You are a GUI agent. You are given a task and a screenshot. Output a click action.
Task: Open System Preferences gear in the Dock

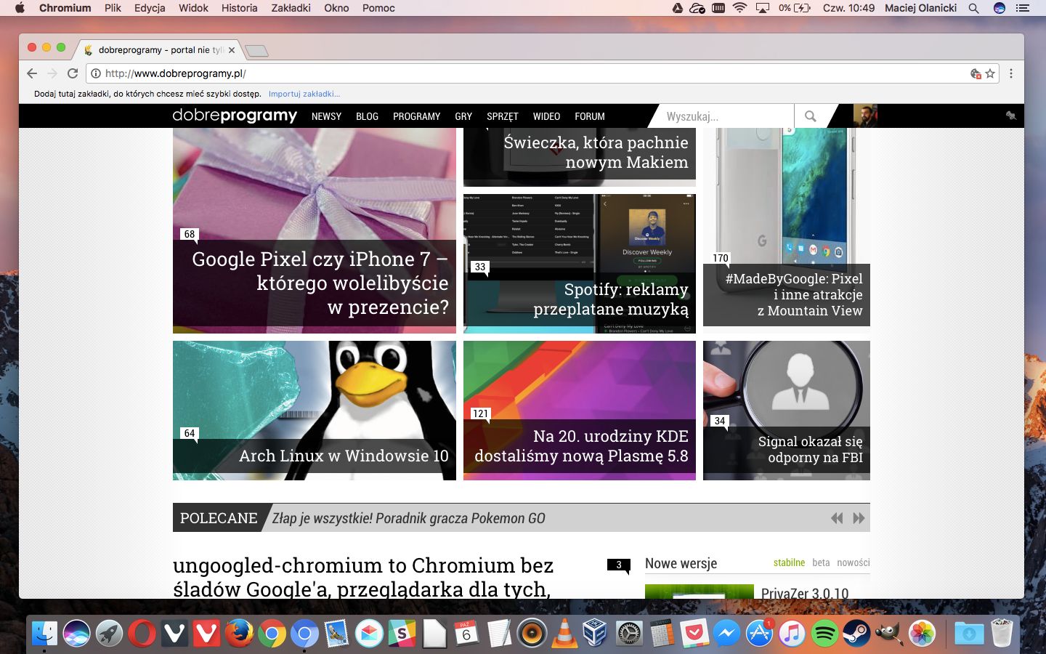point(629,634)
